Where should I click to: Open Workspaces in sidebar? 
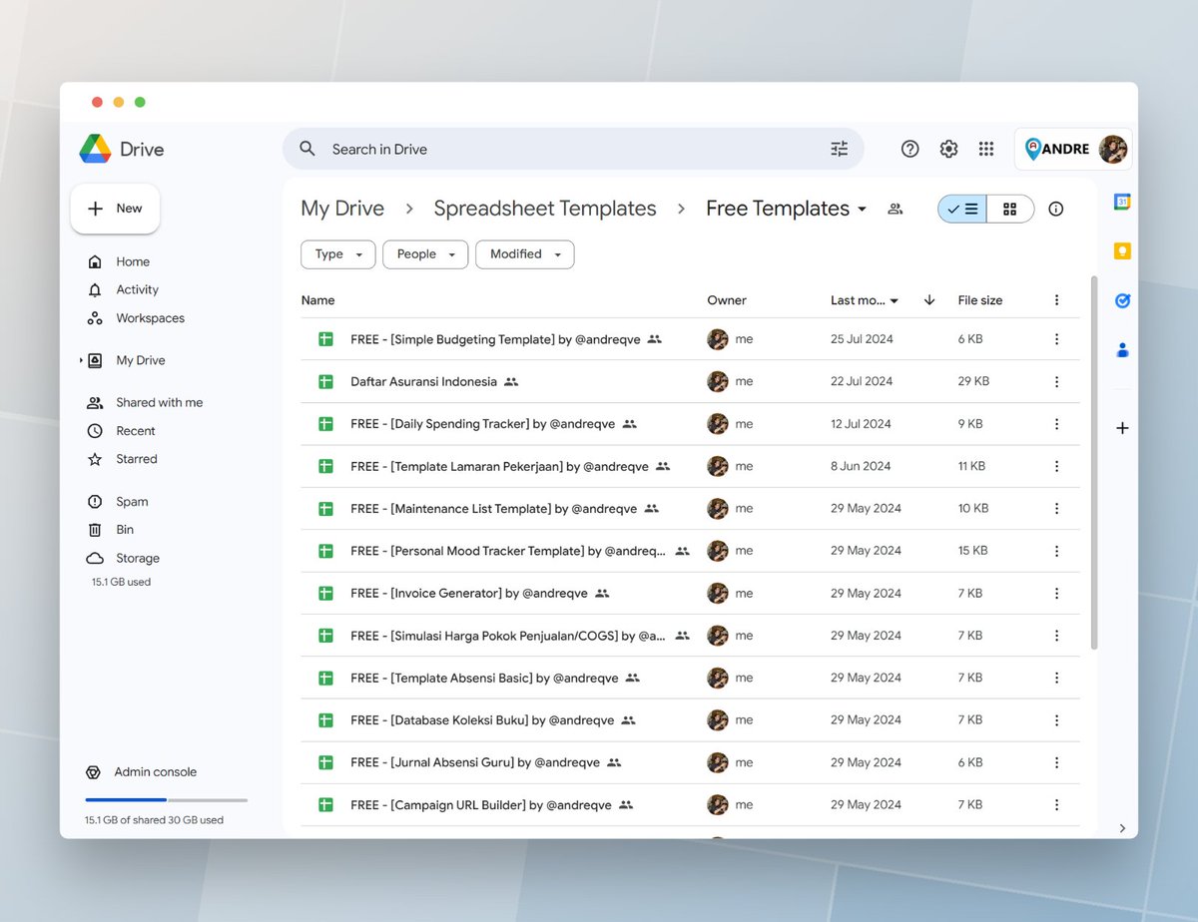coord(150,318)
